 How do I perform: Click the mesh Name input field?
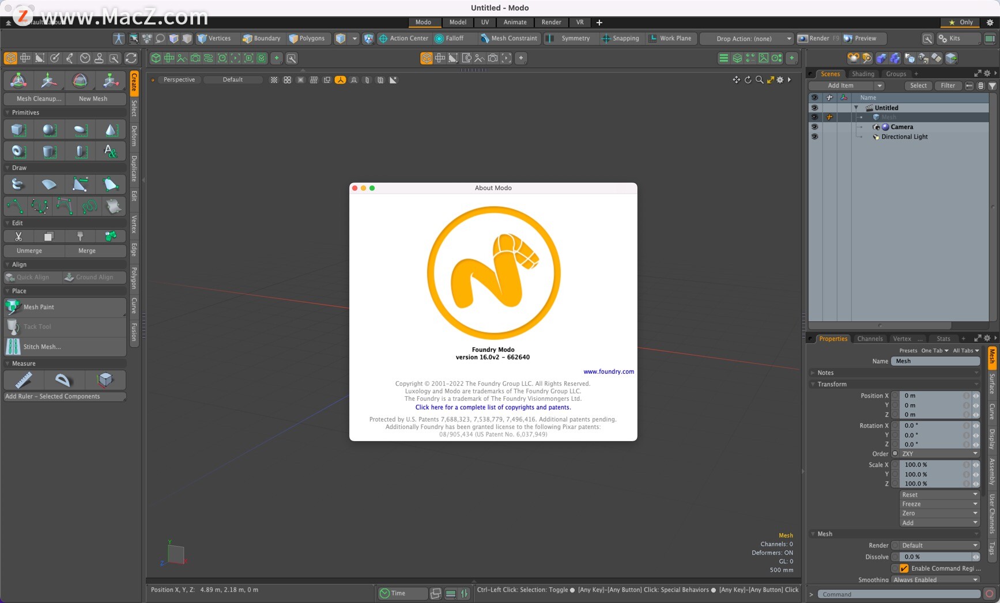tap(935, 361)
